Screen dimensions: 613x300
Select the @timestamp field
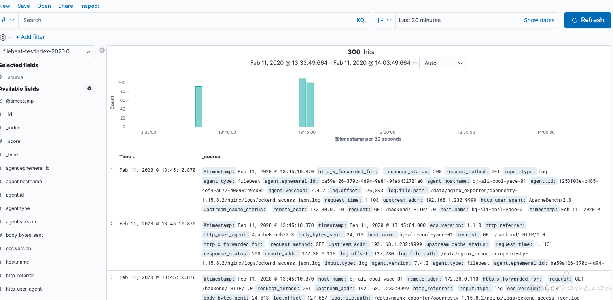pos(20,101)
